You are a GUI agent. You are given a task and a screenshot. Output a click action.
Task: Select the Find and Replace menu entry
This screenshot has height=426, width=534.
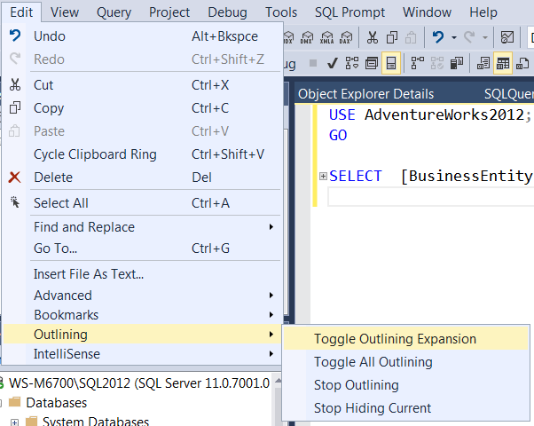84,227
